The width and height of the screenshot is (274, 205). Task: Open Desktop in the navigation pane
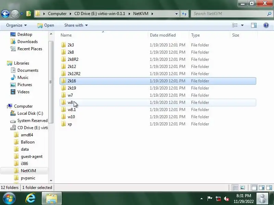[x=25, y=35]
